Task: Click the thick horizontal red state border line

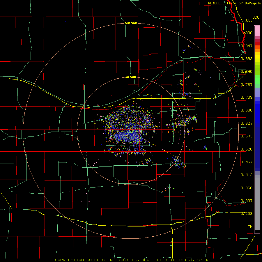Action: (x=123, y=152)
